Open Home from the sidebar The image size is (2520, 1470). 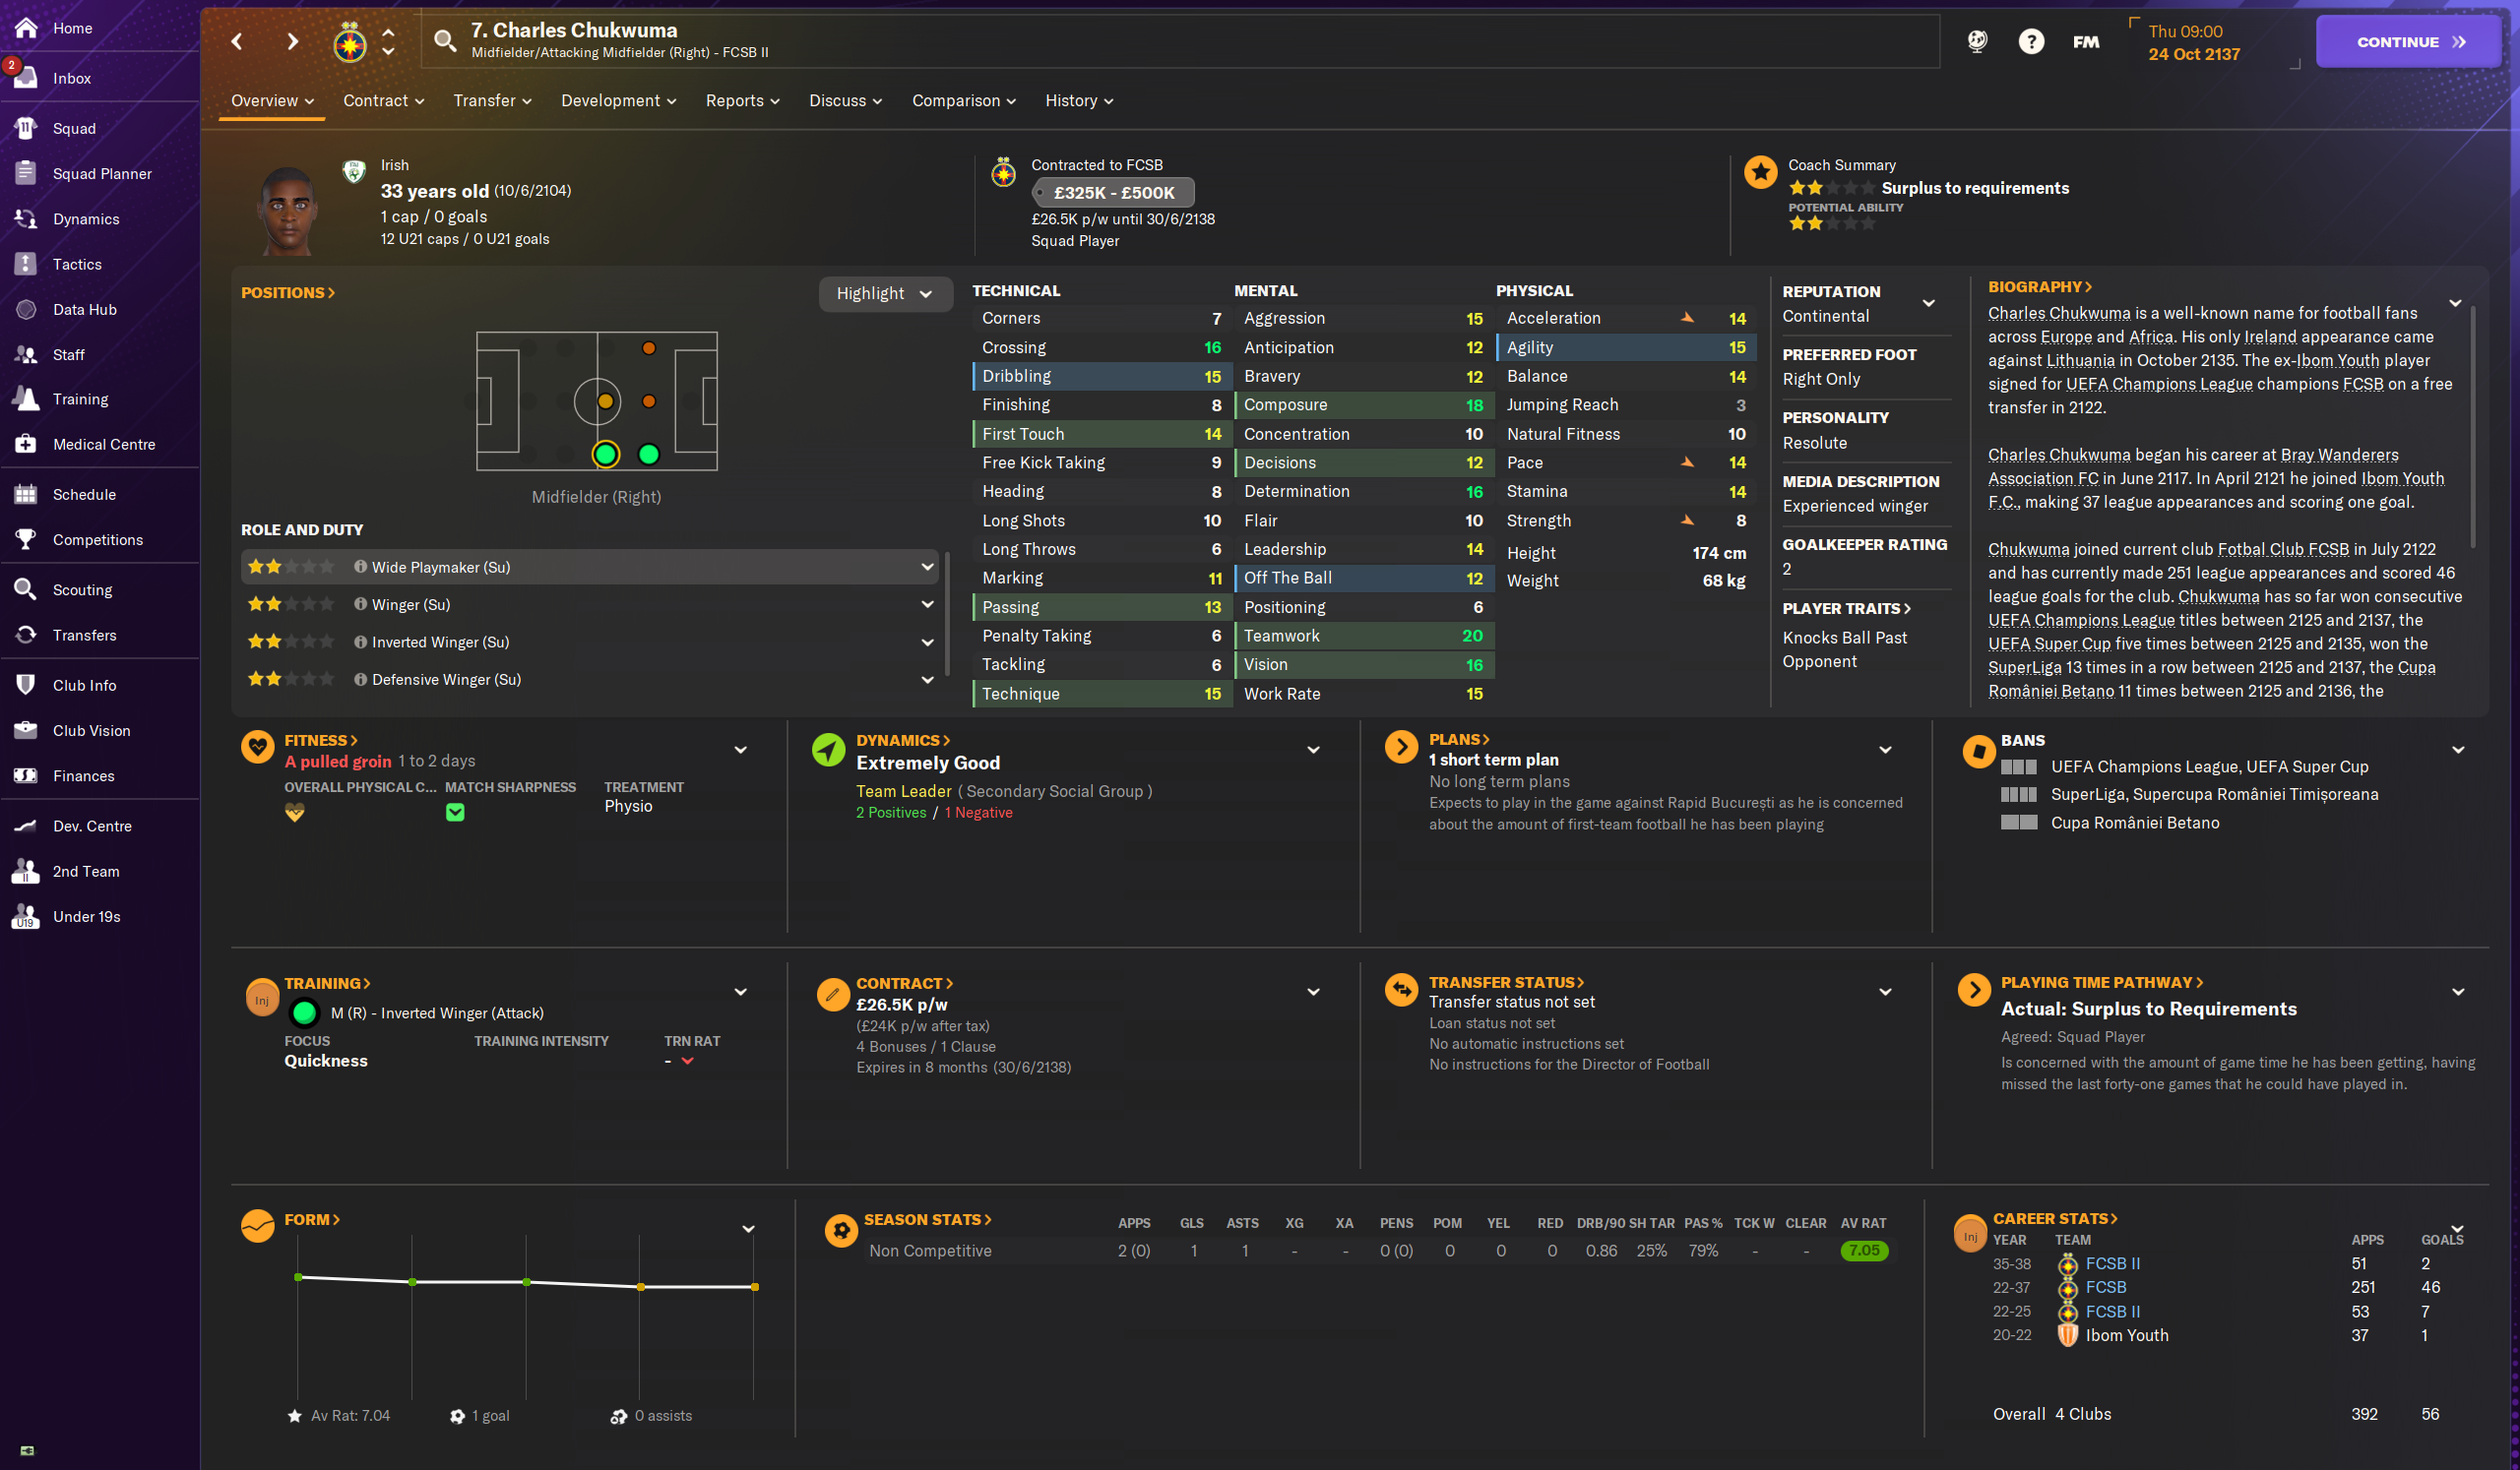point(26,28)
